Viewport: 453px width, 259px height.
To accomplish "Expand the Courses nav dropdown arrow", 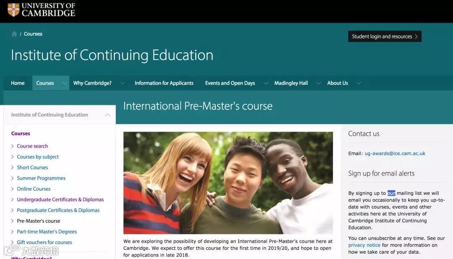I will pos(64,83).
